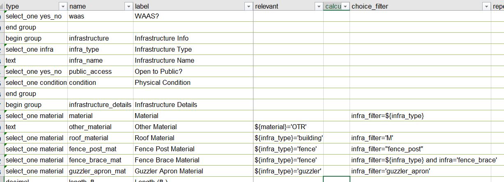Click the ${material}='OTR' relevant cell
This screenshot has height=182, width=504.
pos(288,127)
